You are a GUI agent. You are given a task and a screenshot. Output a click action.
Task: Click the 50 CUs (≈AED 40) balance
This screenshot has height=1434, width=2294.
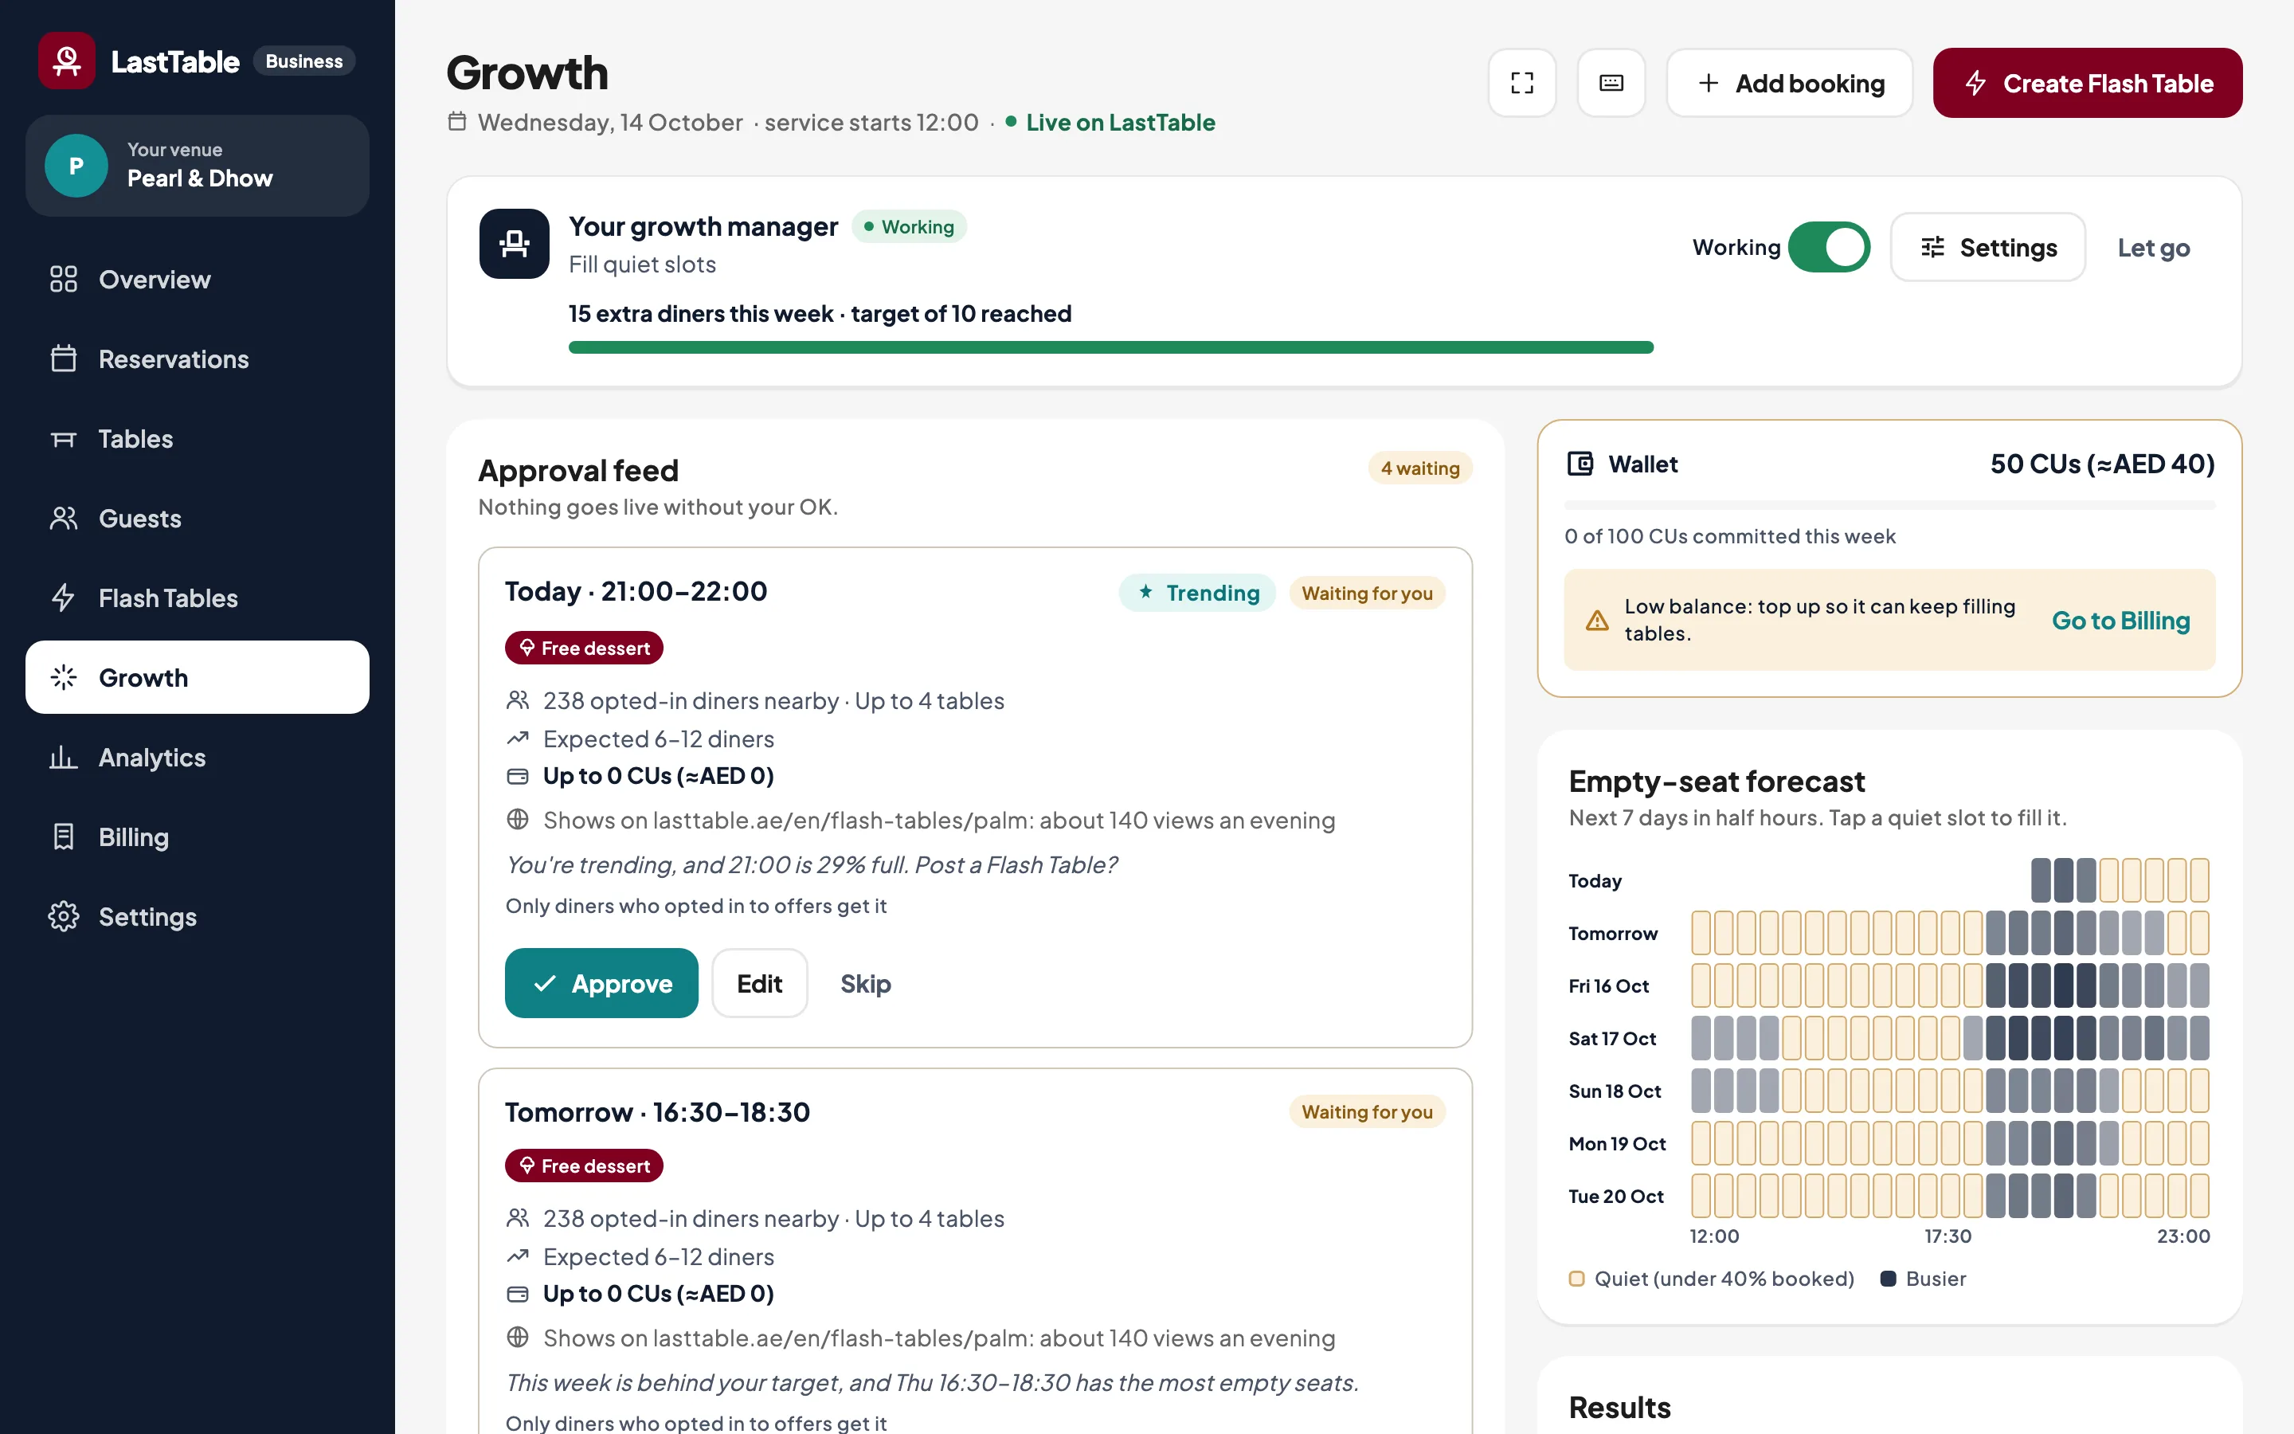[x=2103, y=464]
